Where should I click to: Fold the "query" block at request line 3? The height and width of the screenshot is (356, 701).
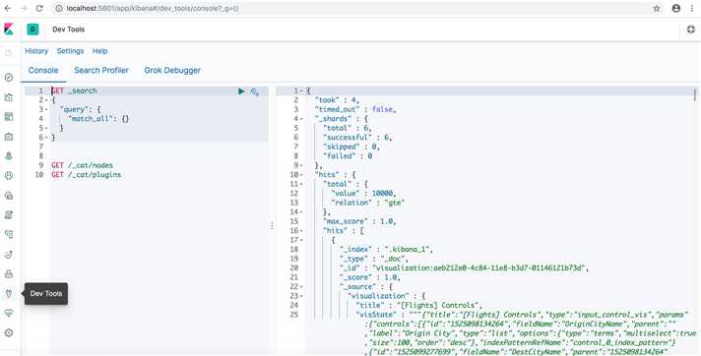point(46,109)
